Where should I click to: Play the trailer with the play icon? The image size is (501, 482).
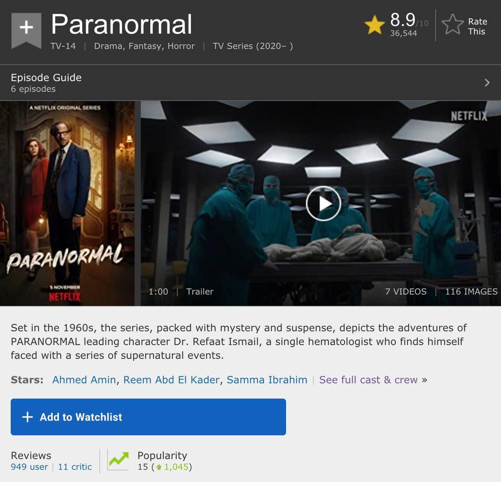point(324,203)
